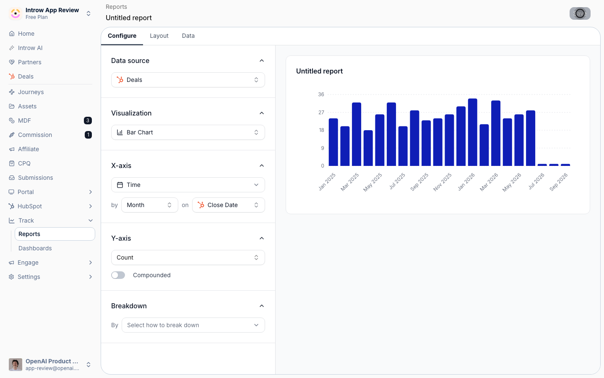Click the Affiliate megaphone icon
Screen dimensions: 604x378
pyautogui.click(x=12, y=149)
